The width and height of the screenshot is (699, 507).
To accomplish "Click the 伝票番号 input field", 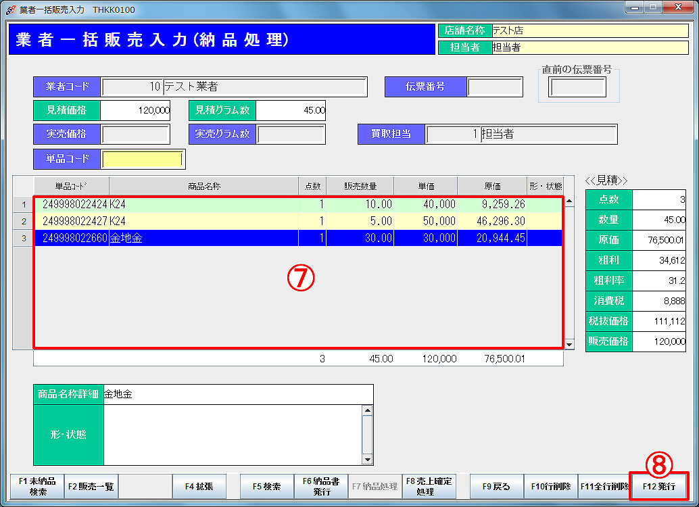I will pos(494,87).
